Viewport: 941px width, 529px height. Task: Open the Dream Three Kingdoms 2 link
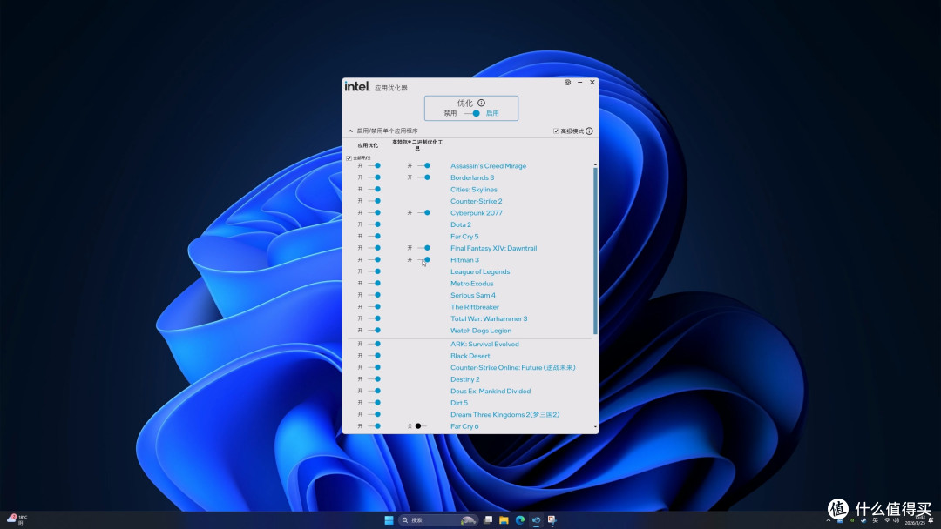coord(504,414)
